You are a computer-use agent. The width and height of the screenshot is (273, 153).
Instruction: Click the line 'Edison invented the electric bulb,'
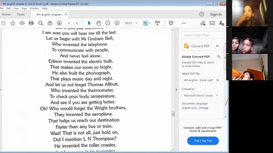81,61
